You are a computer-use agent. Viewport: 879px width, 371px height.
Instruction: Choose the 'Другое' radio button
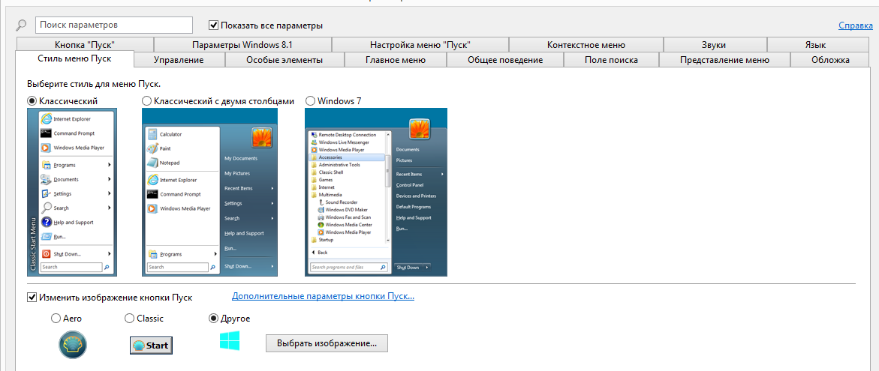[x=213, y=319]
